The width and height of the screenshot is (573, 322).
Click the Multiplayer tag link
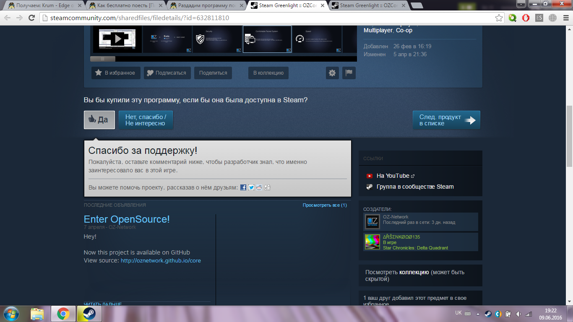(378, 30)
